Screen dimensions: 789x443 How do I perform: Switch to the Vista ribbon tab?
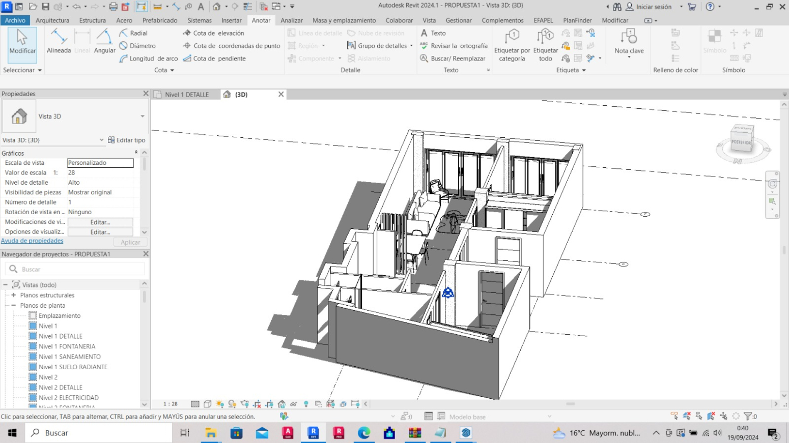tap(429, 20)
